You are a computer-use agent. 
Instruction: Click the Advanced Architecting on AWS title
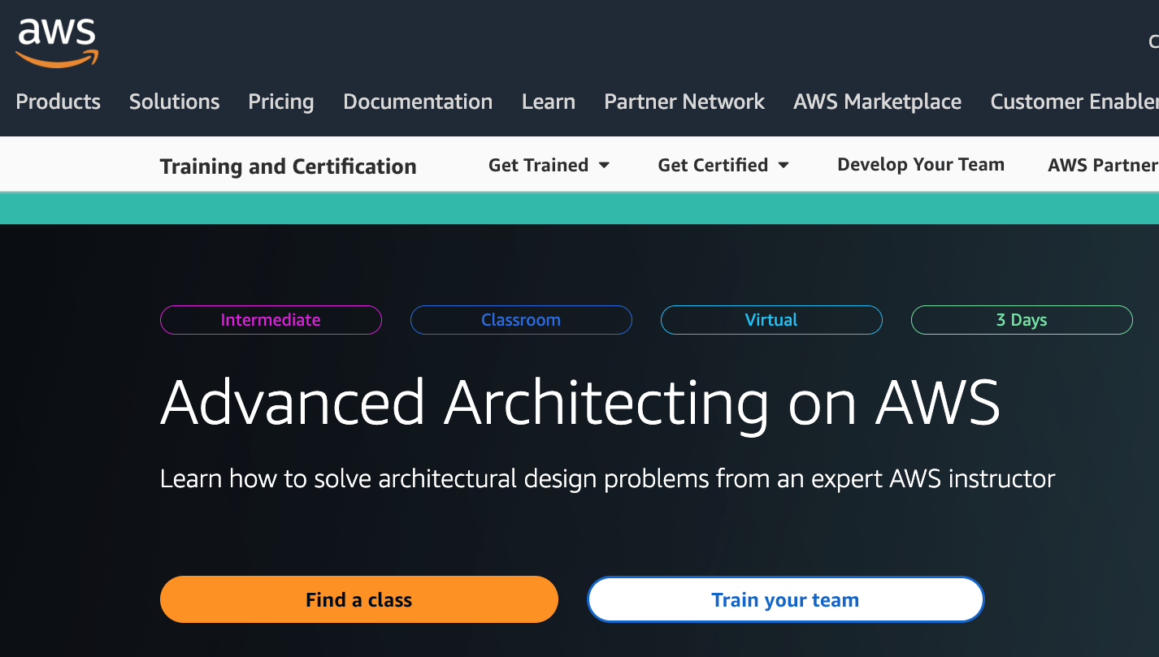pyautogui.click(x=580, y=403)
